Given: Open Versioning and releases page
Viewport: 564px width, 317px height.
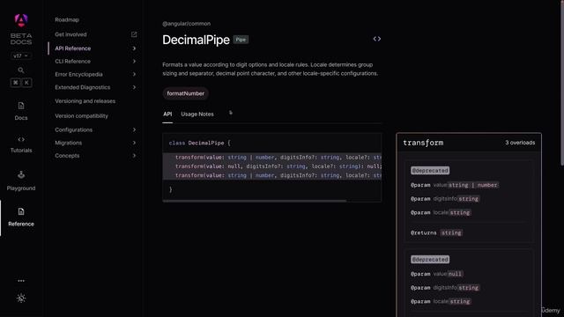Looking at the screenshot, I should coord(85,101).
